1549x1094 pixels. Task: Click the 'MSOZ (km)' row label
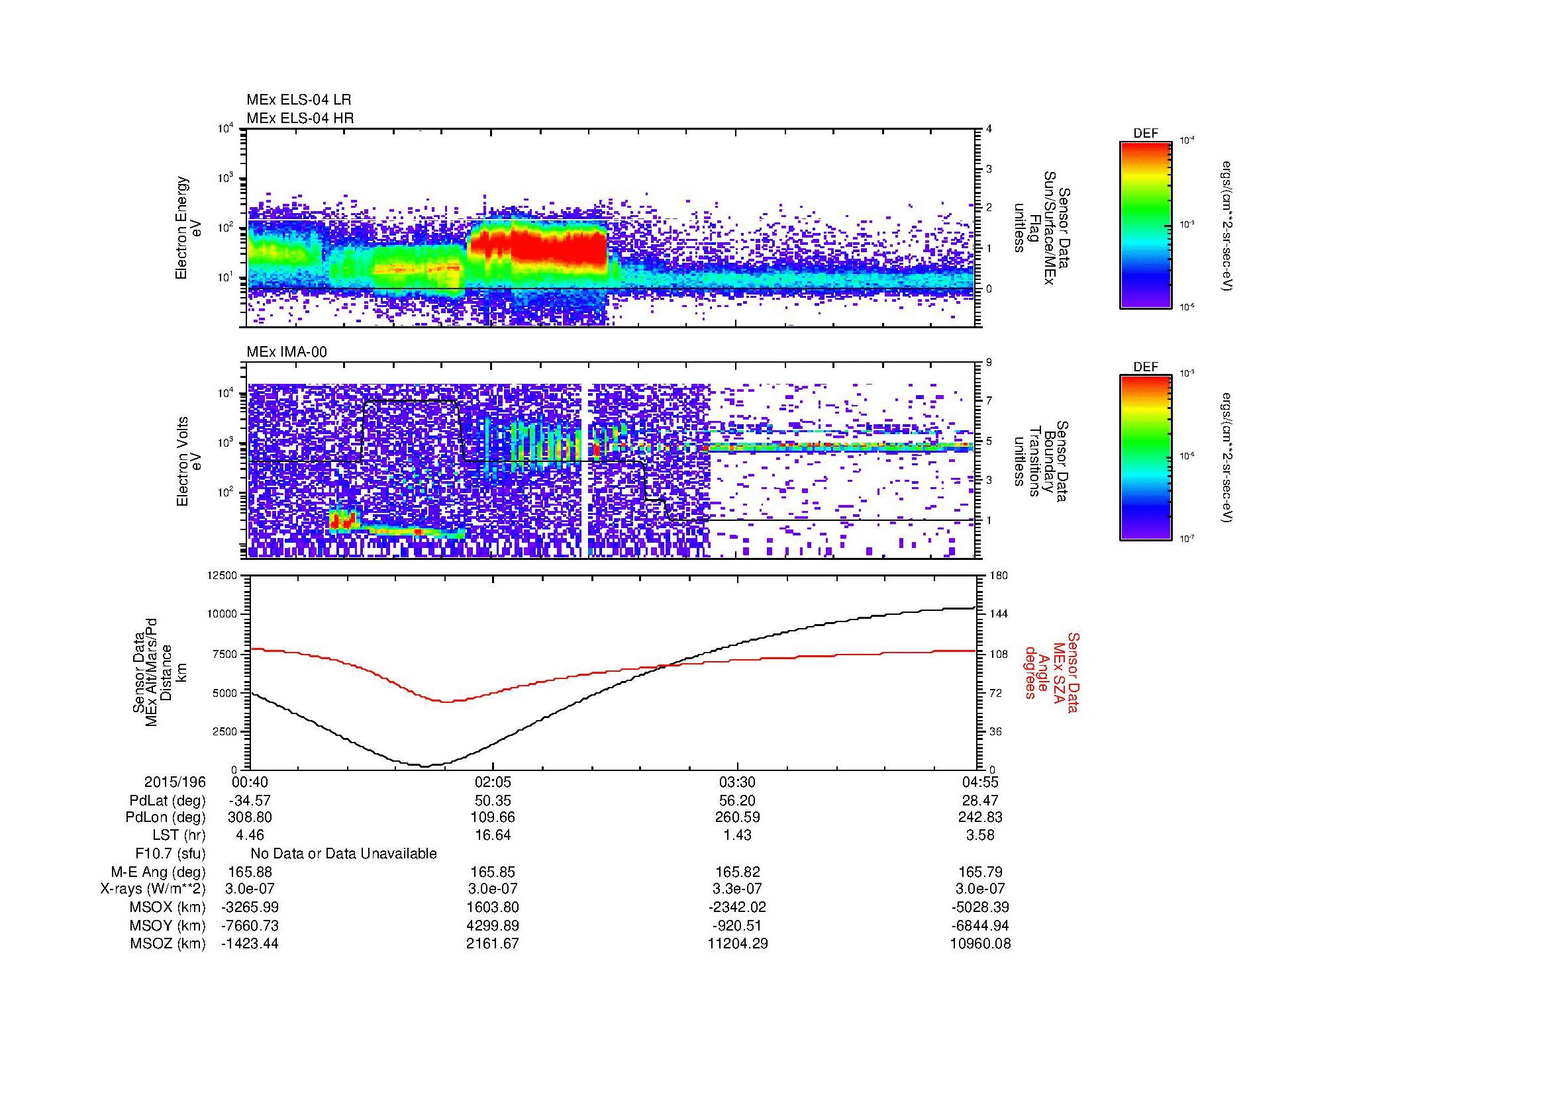168,944
